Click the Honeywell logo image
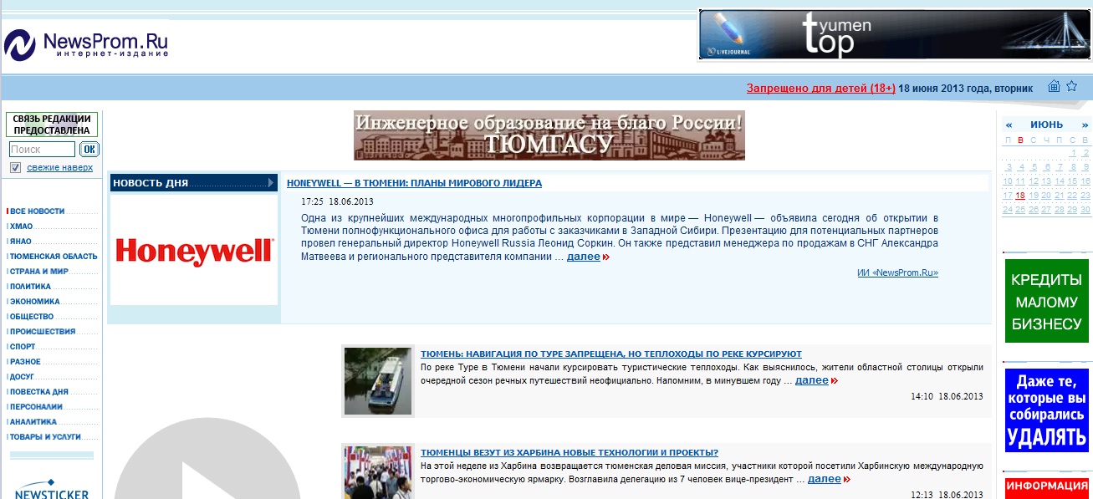1093x499 pixels. click(x=194, y=250)
